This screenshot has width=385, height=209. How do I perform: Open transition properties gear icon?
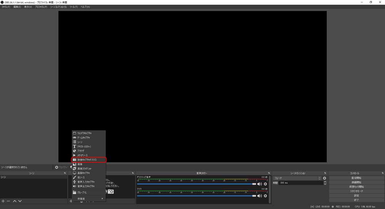[325, 178]
